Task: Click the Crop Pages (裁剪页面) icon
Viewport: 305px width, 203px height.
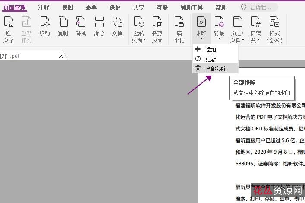Action: 157,22
